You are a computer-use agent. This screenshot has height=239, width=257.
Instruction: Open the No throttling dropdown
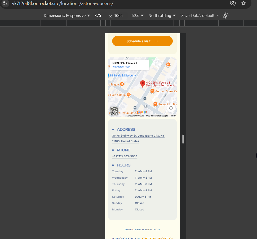tap(162, 16)
